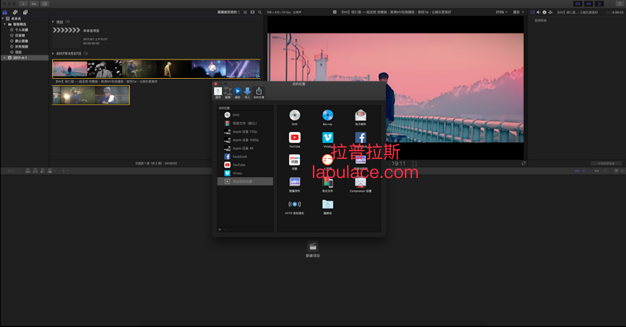Open the 播放 playback preferences pane

click(238, 93)
